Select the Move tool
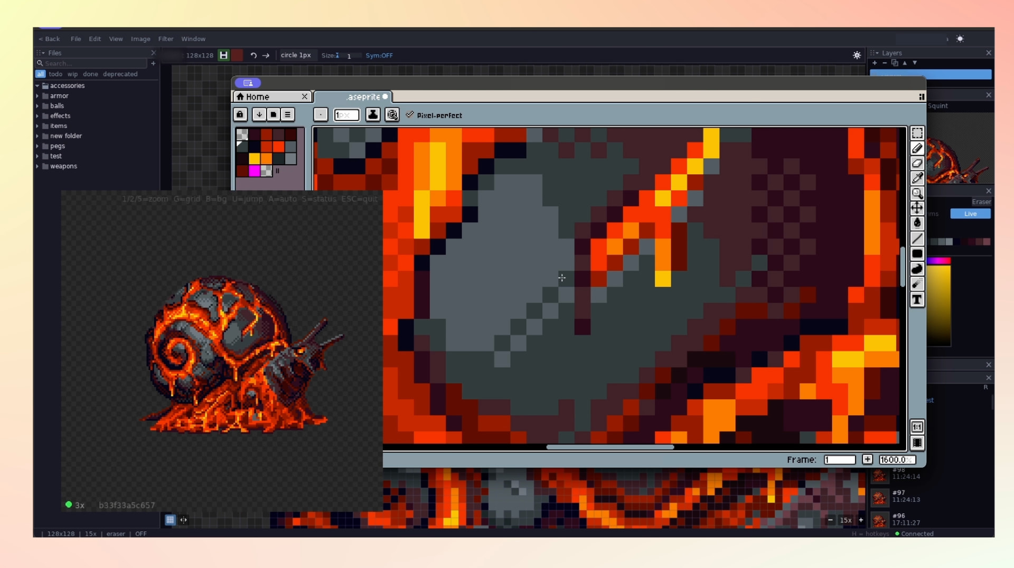 (917, 208)
